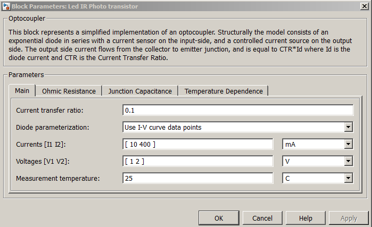Click the Optocoupler description paragraph
Screen dimensions: 372x227
coord(181,45)
